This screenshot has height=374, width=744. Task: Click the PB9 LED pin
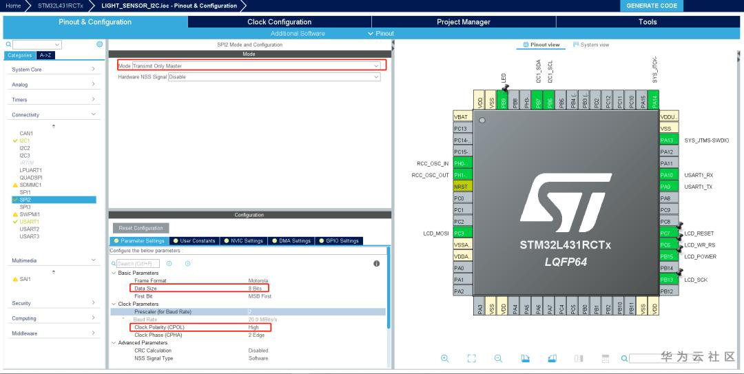point(504,100)
